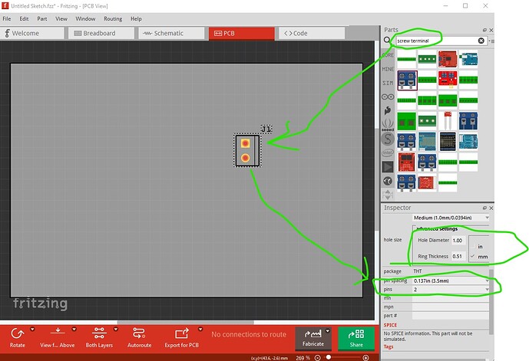Switch to the Breadboard tab

[x=101, y=33]
